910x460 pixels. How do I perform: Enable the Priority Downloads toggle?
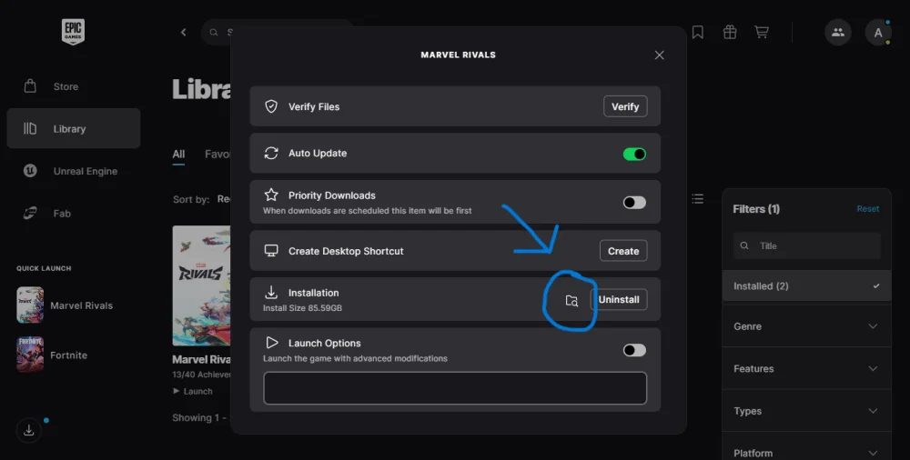point(634,203)
